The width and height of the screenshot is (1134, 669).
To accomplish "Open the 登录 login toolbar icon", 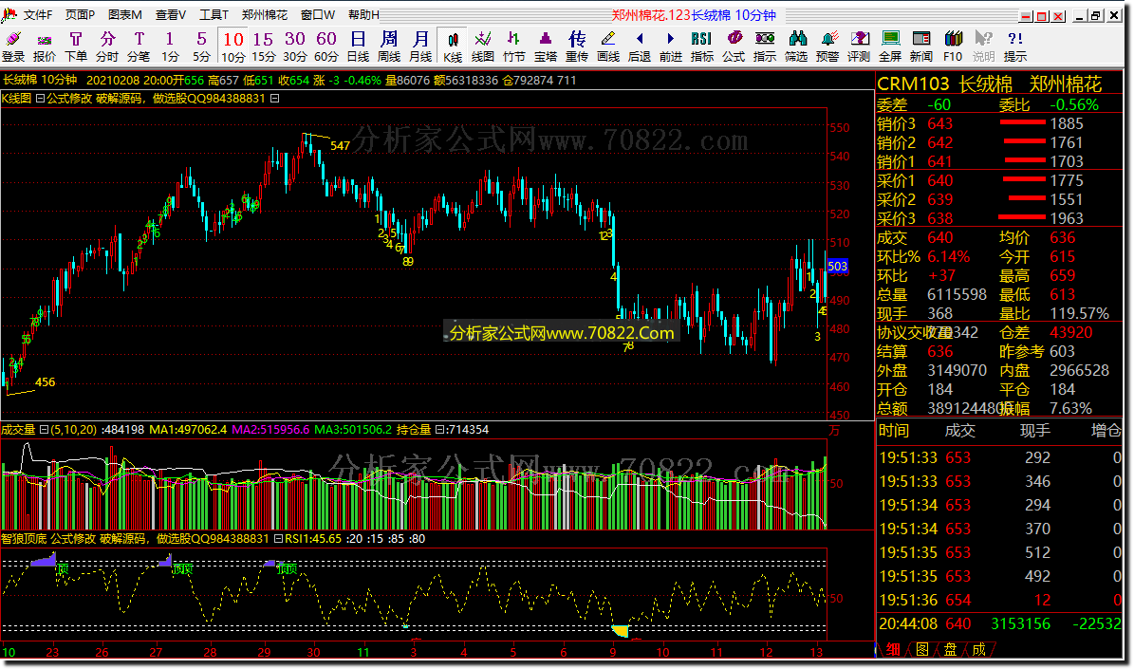I will pyautogui.click(x=13, y=46).
